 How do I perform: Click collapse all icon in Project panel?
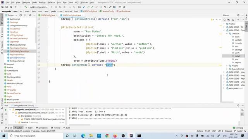[25, 15]
